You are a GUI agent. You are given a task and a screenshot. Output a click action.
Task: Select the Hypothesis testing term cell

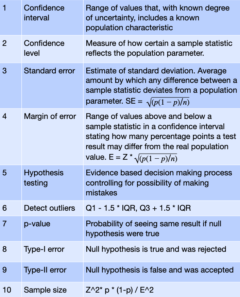click(x=52, y=182)
